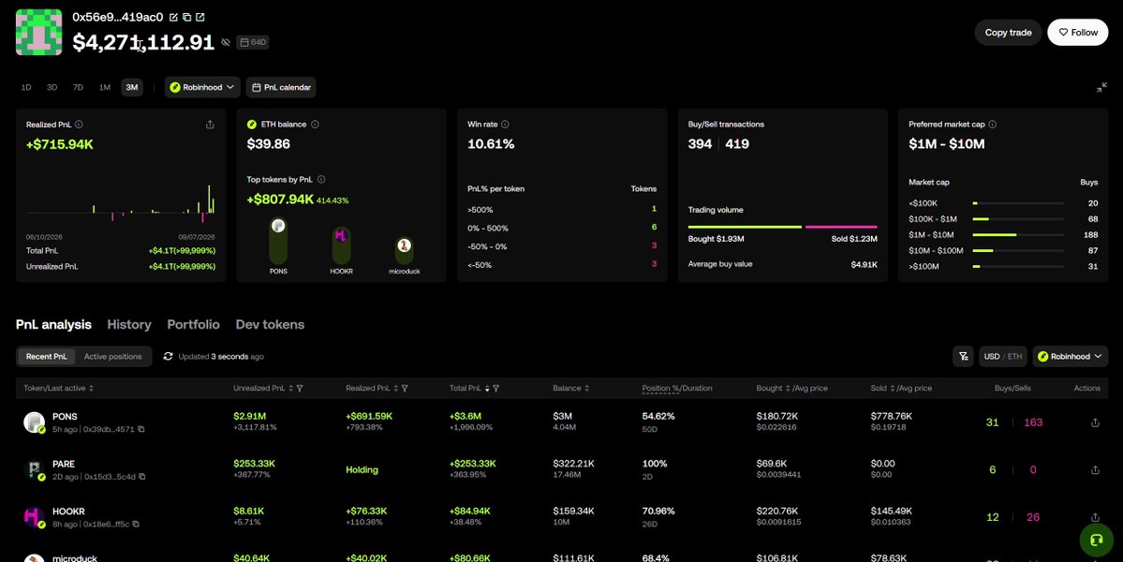Image resolution: width=1123 pixels, height=562 pixels.
Task: Select the 7D time range
Action: tap(78, 87)
